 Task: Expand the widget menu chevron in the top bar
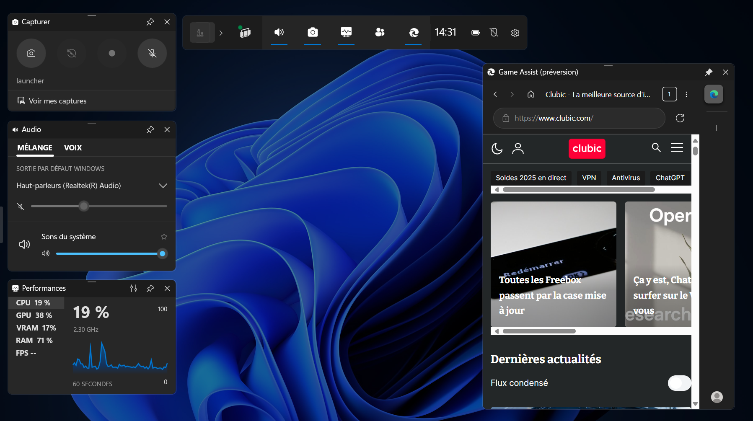pos(221,33)
